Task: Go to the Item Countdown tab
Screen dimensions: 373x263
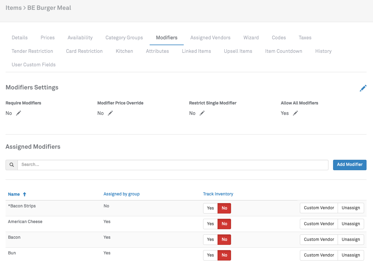Action: pyautogui.click(x=284, y=51)
